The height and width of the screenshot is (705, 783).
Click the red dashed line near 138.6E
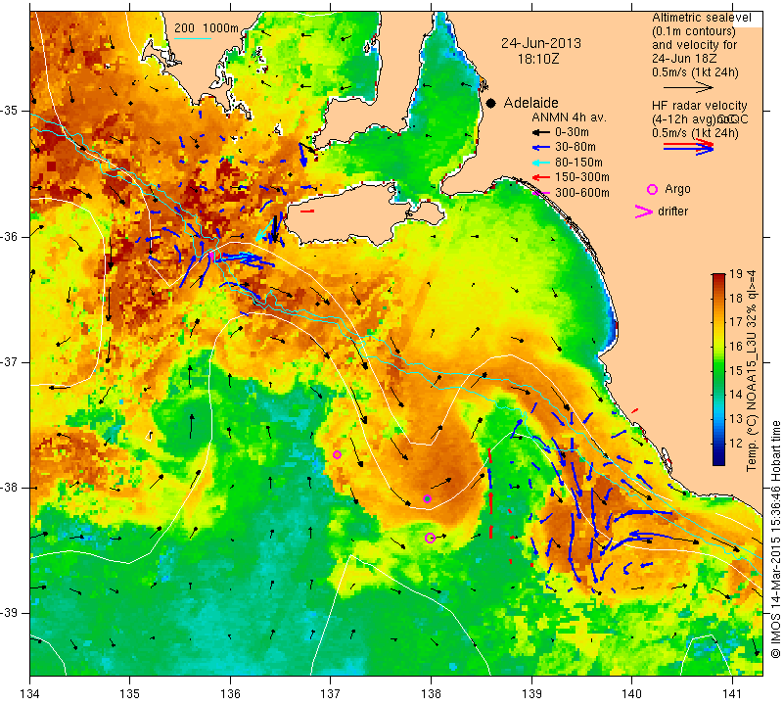click(x=490, y=493)
